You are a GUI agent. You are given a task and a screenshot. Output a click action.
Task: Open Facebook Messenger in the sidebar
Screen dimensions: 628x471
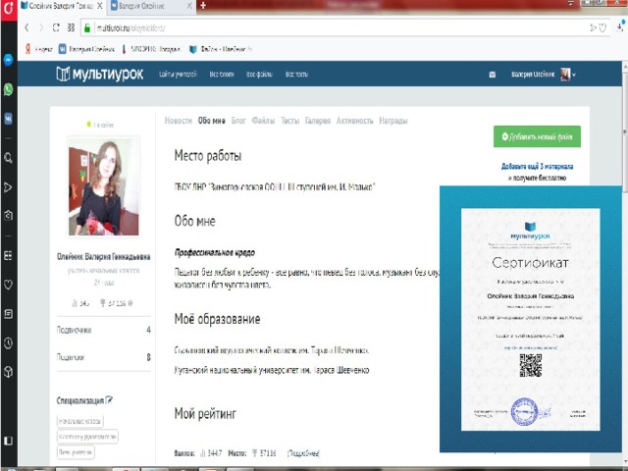(x=9, y=60)
